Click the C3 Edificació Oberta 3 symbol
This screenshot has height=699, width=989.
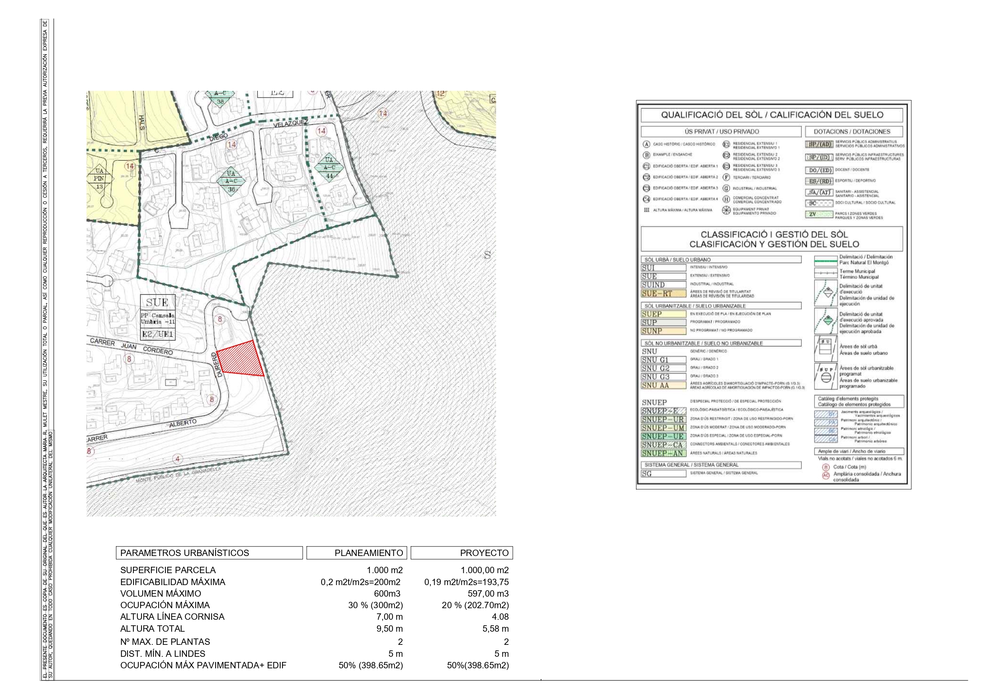click(x=646, y=188)
